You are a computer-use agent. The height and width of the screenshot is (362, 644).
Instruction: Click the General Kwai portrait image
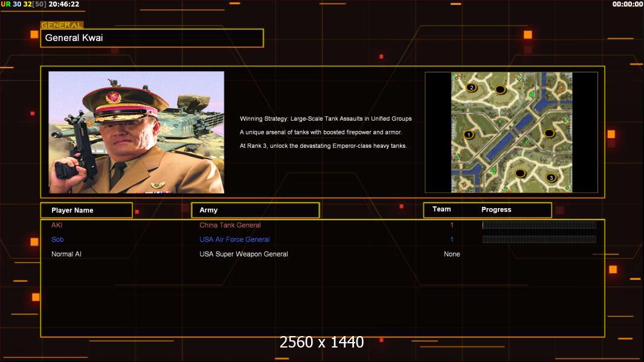(x=137, y=132)
